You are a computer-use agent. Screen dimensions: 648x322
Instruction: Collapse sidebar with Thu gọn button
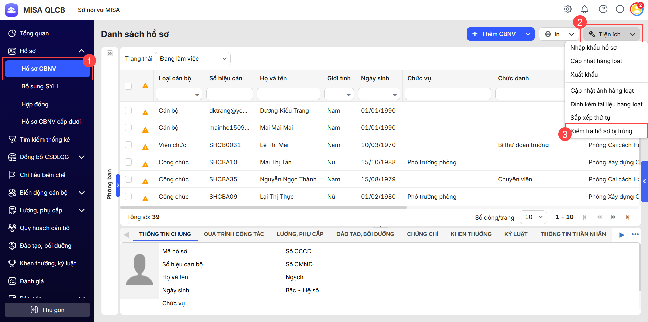(47, 310)
